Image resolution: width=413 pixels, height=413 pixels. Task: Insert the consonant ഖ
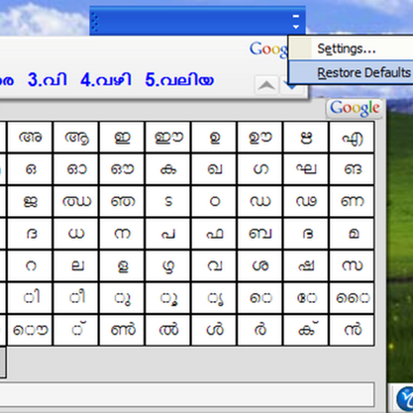click(x=214, y=169)
